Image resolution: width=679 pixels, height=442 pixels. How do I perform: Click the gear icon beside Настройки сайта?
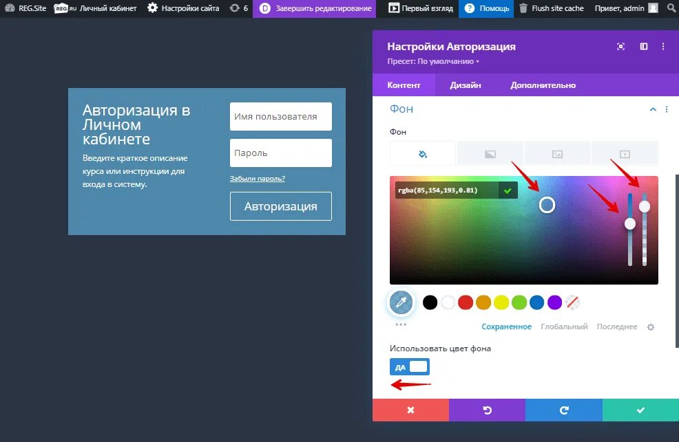point(152,8)
